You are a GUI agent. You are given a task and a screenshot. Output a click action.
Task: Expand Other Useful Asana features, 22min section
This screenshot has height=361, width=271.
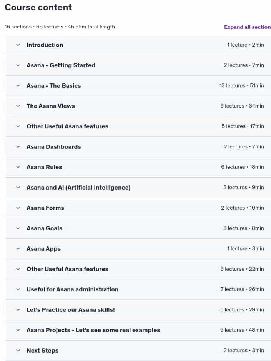pyautogui.click(x=138, y=269)
